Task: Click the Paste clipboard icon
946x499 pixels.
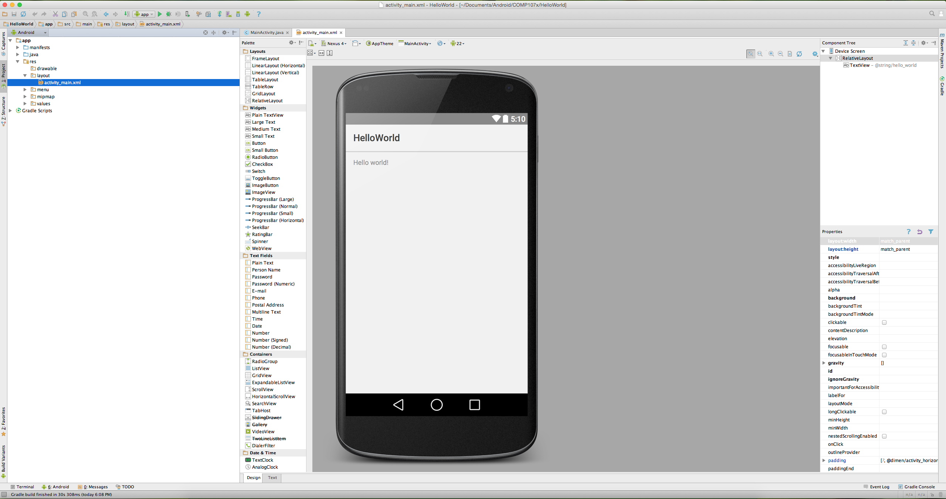Action: click(x=74, y=14)
